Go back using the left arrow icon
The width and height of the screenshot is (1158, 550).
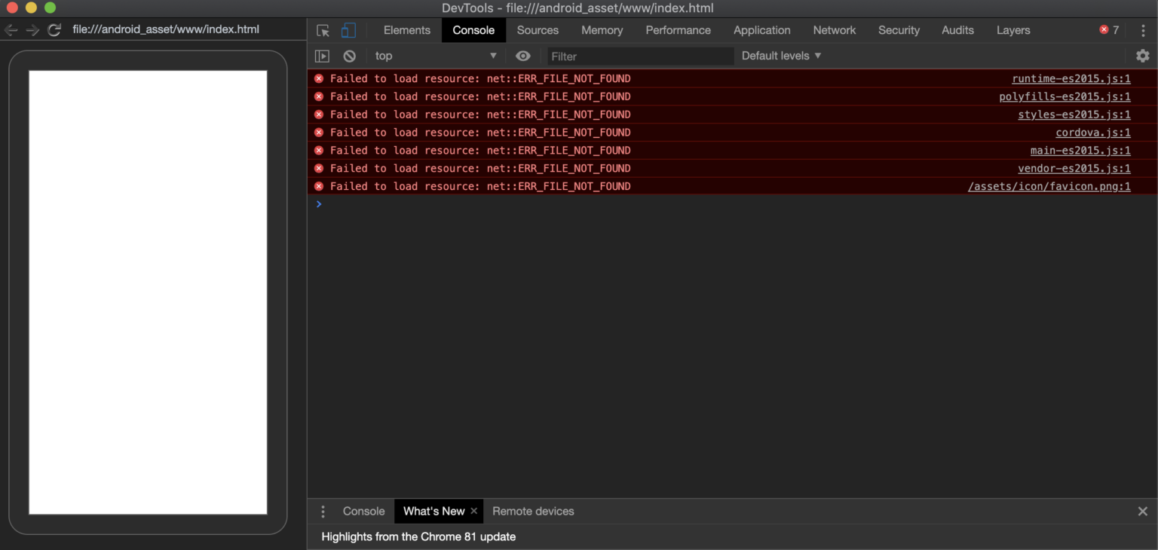pyautogui.click(x=11, y=30)
